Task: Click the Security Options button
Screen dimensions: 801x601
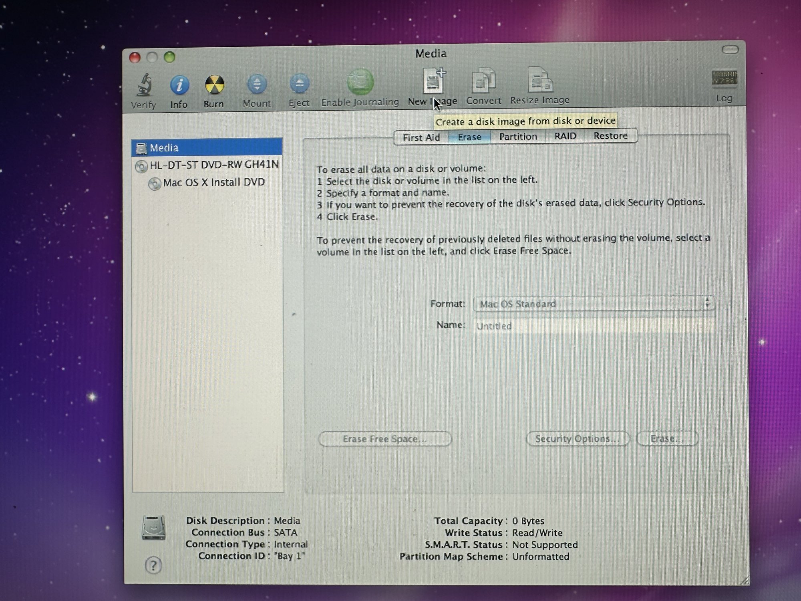Action: click(578, 439)
